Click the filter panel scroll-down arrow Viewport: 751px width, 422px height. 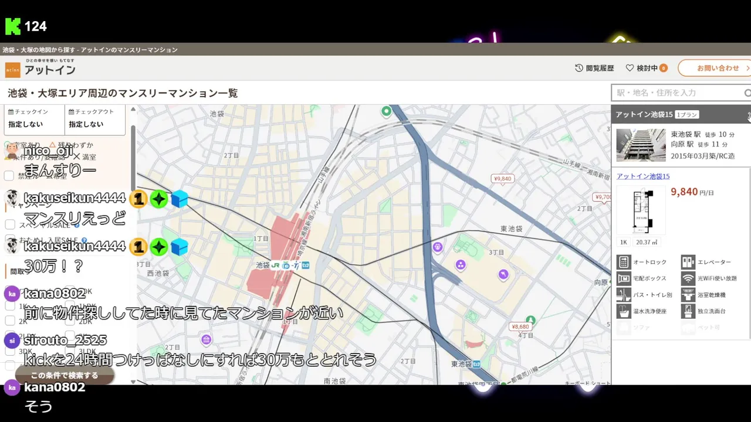pos(133,382)
